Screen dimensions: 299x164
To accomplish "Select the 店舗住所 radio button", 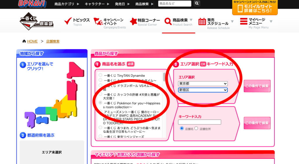I will pos(196,128).
